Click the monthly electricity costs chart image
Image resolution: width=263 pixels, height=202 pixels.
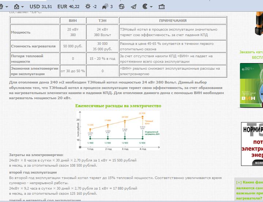point(118,130)
